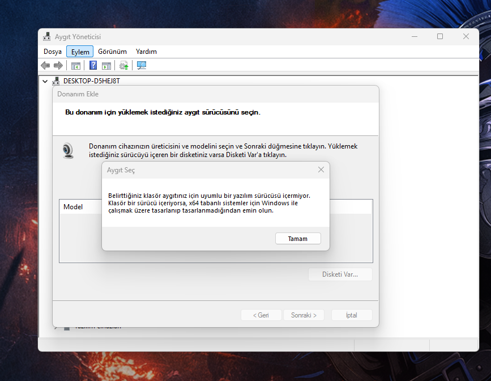
Task: Click the 'Donanım cihazınızın üreticisini' instruction text
Action: point(223,150)
